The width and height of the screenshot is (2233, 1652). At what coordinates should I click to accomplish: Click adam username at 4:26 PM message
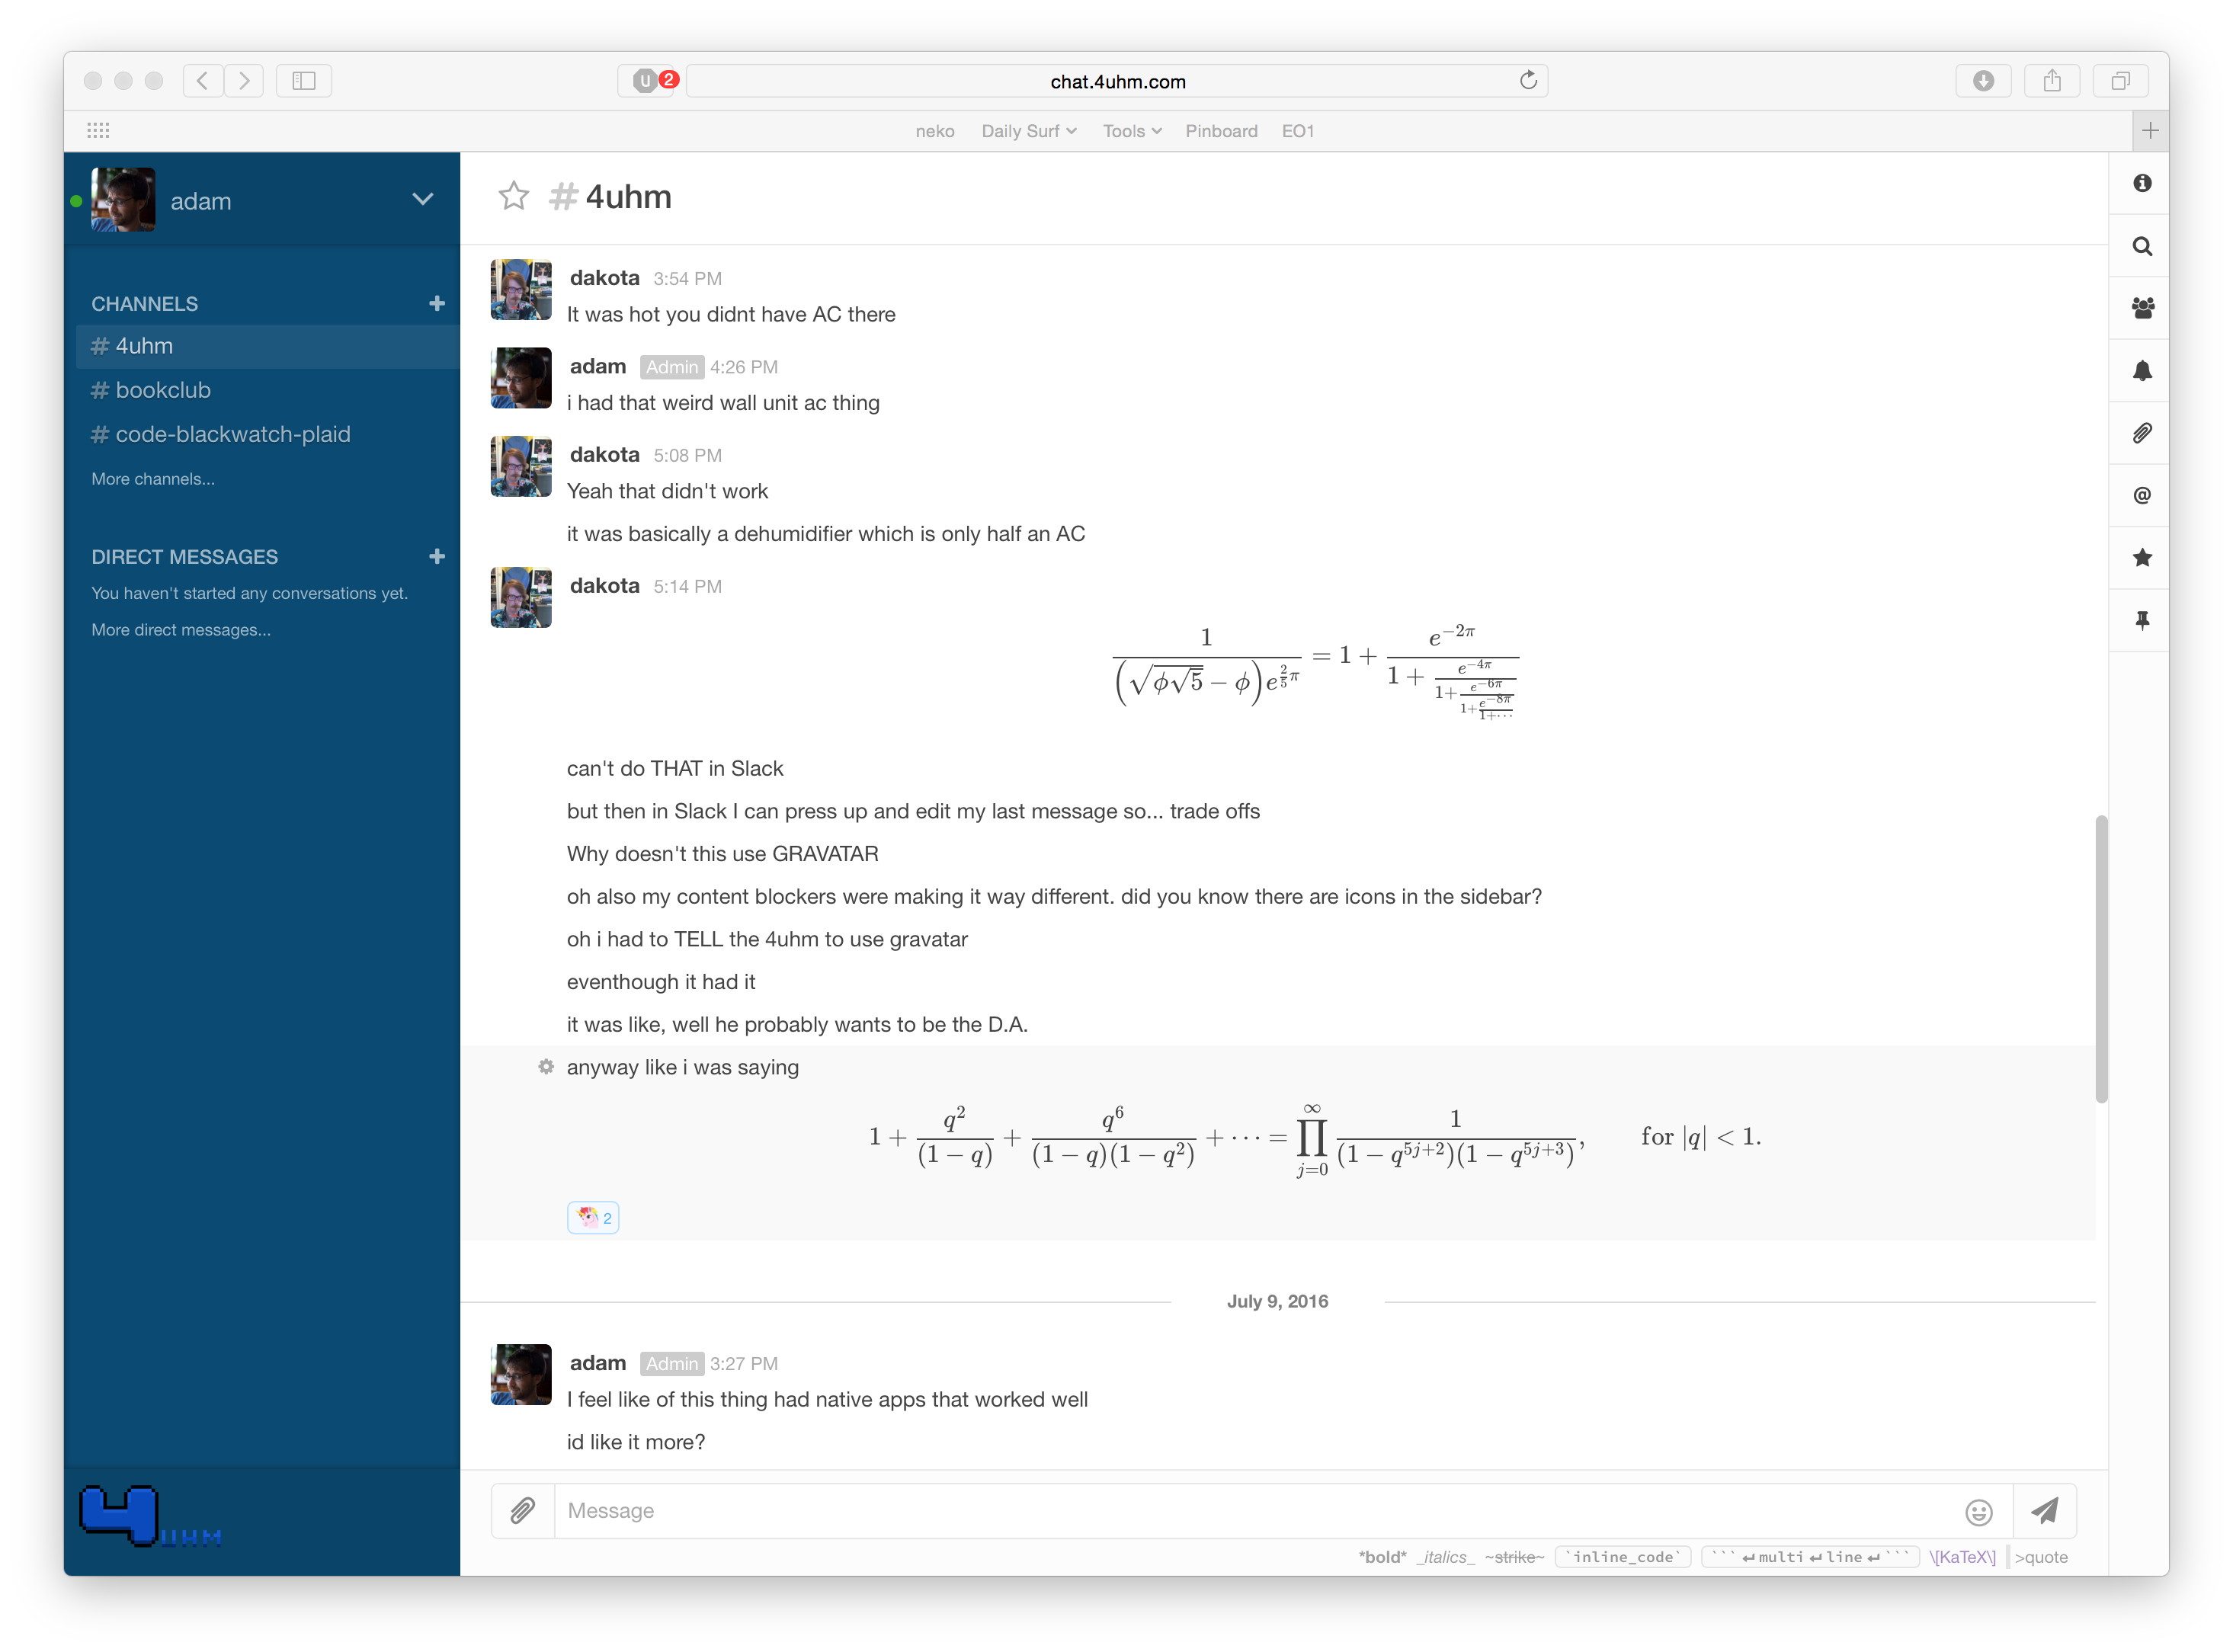[597, 367]
